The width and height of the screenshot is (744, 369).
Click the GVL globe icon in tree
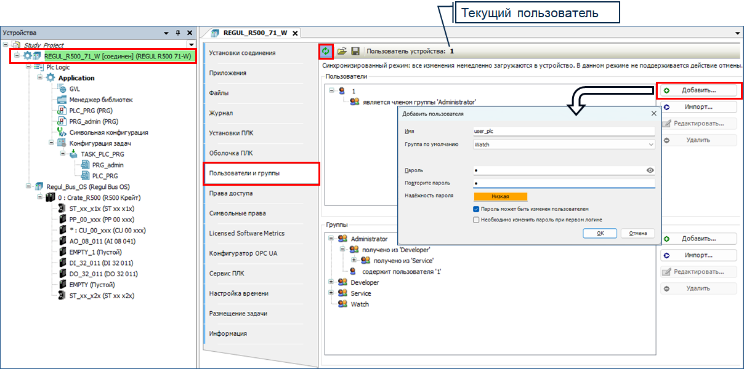62,89
